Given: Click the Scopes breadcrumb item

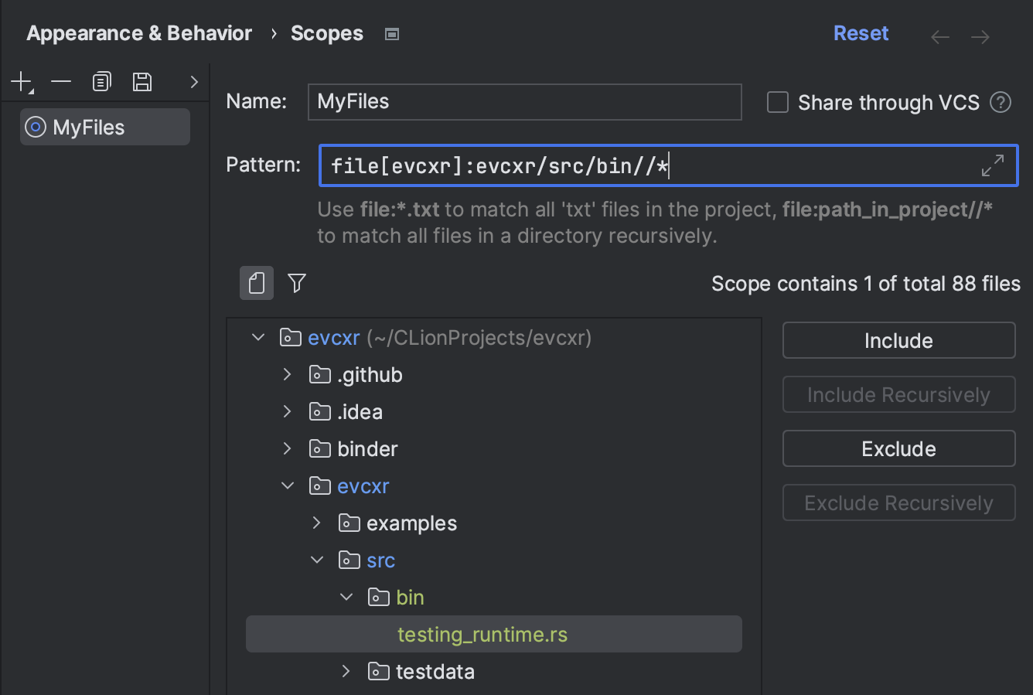Looking at the screenshot, I should 326,33.
